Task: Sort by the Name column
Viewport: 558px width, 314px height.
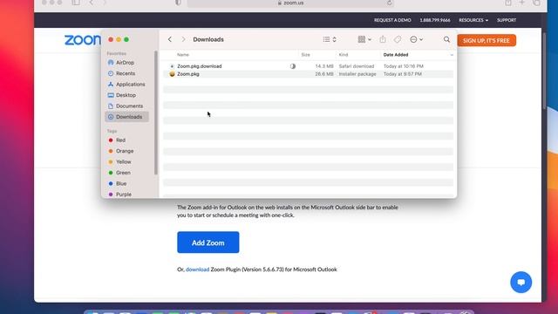Action: tap(183, 55)
